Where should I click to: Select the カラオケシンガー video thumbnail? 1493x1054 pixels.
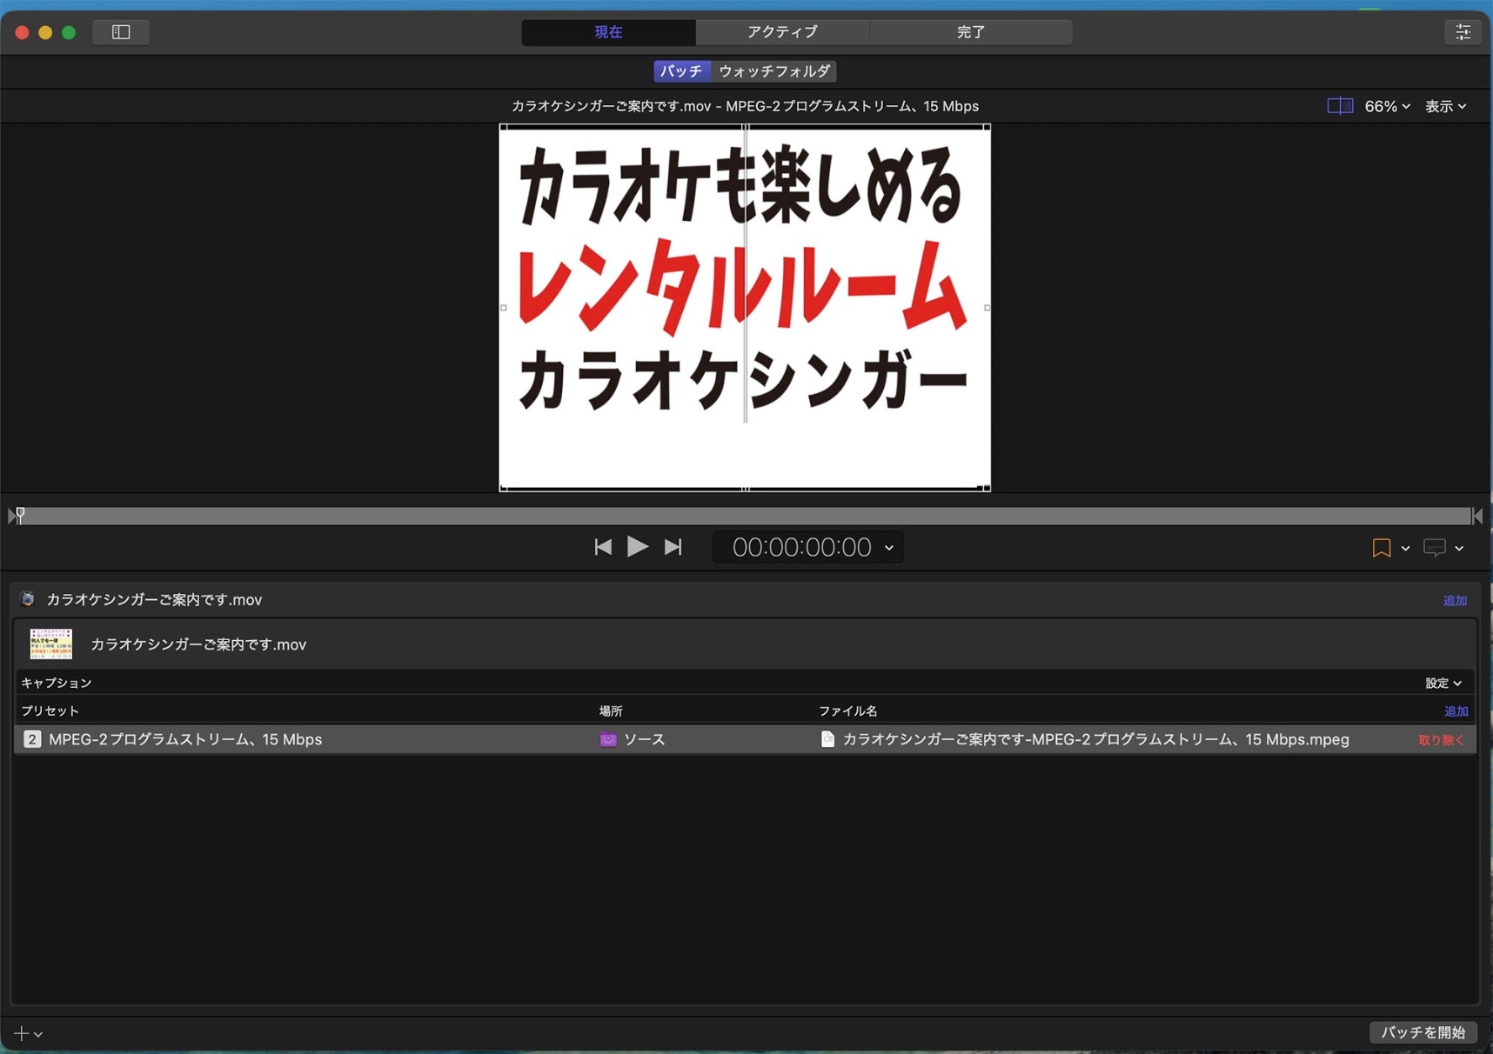pyautogui.click(x=51, y=644)
